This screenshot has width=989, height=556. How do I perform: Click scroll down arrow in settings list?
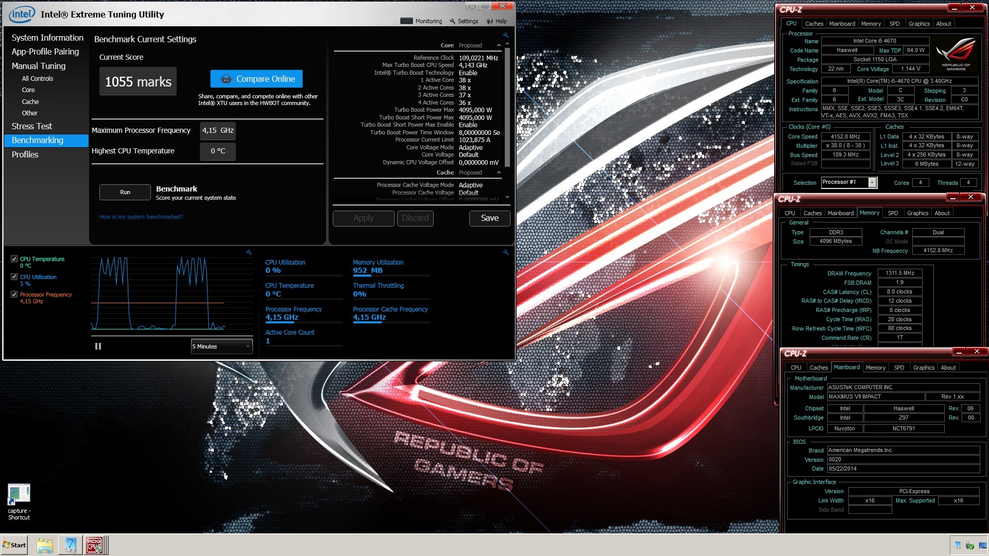(x=507, y=197)
